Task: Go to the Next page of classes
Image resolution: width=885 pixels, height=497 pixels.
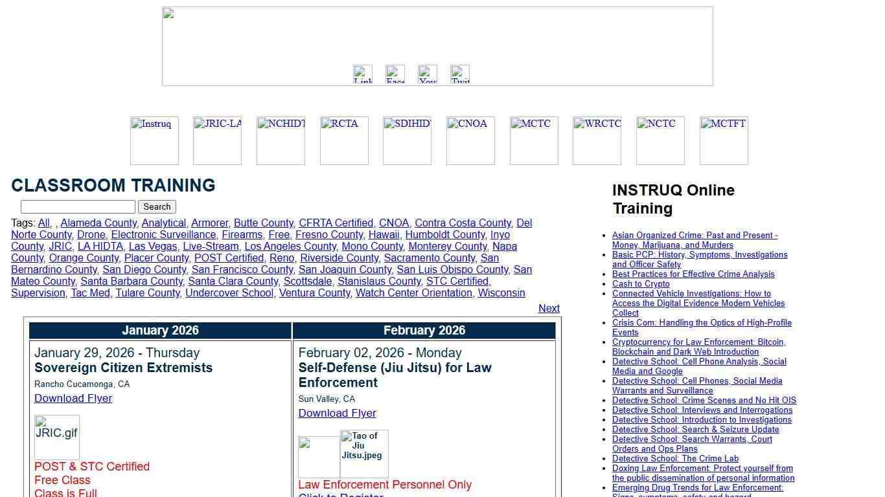Action: click(x=549, y=309)
